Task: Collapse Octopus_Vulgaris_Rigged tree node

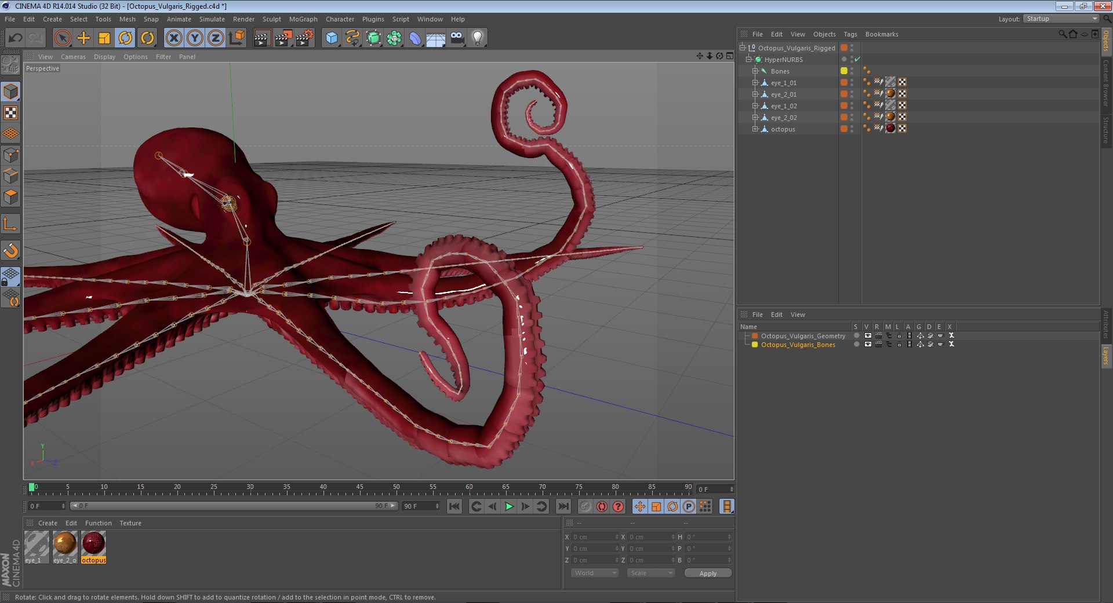Action: [742, 47]
